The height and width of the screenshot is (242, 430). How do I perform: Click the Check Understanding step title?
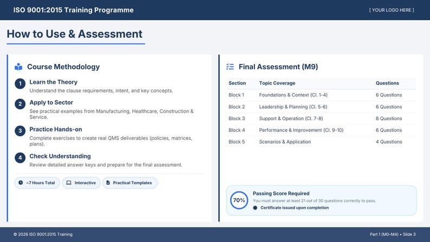[x=60, y=156]
